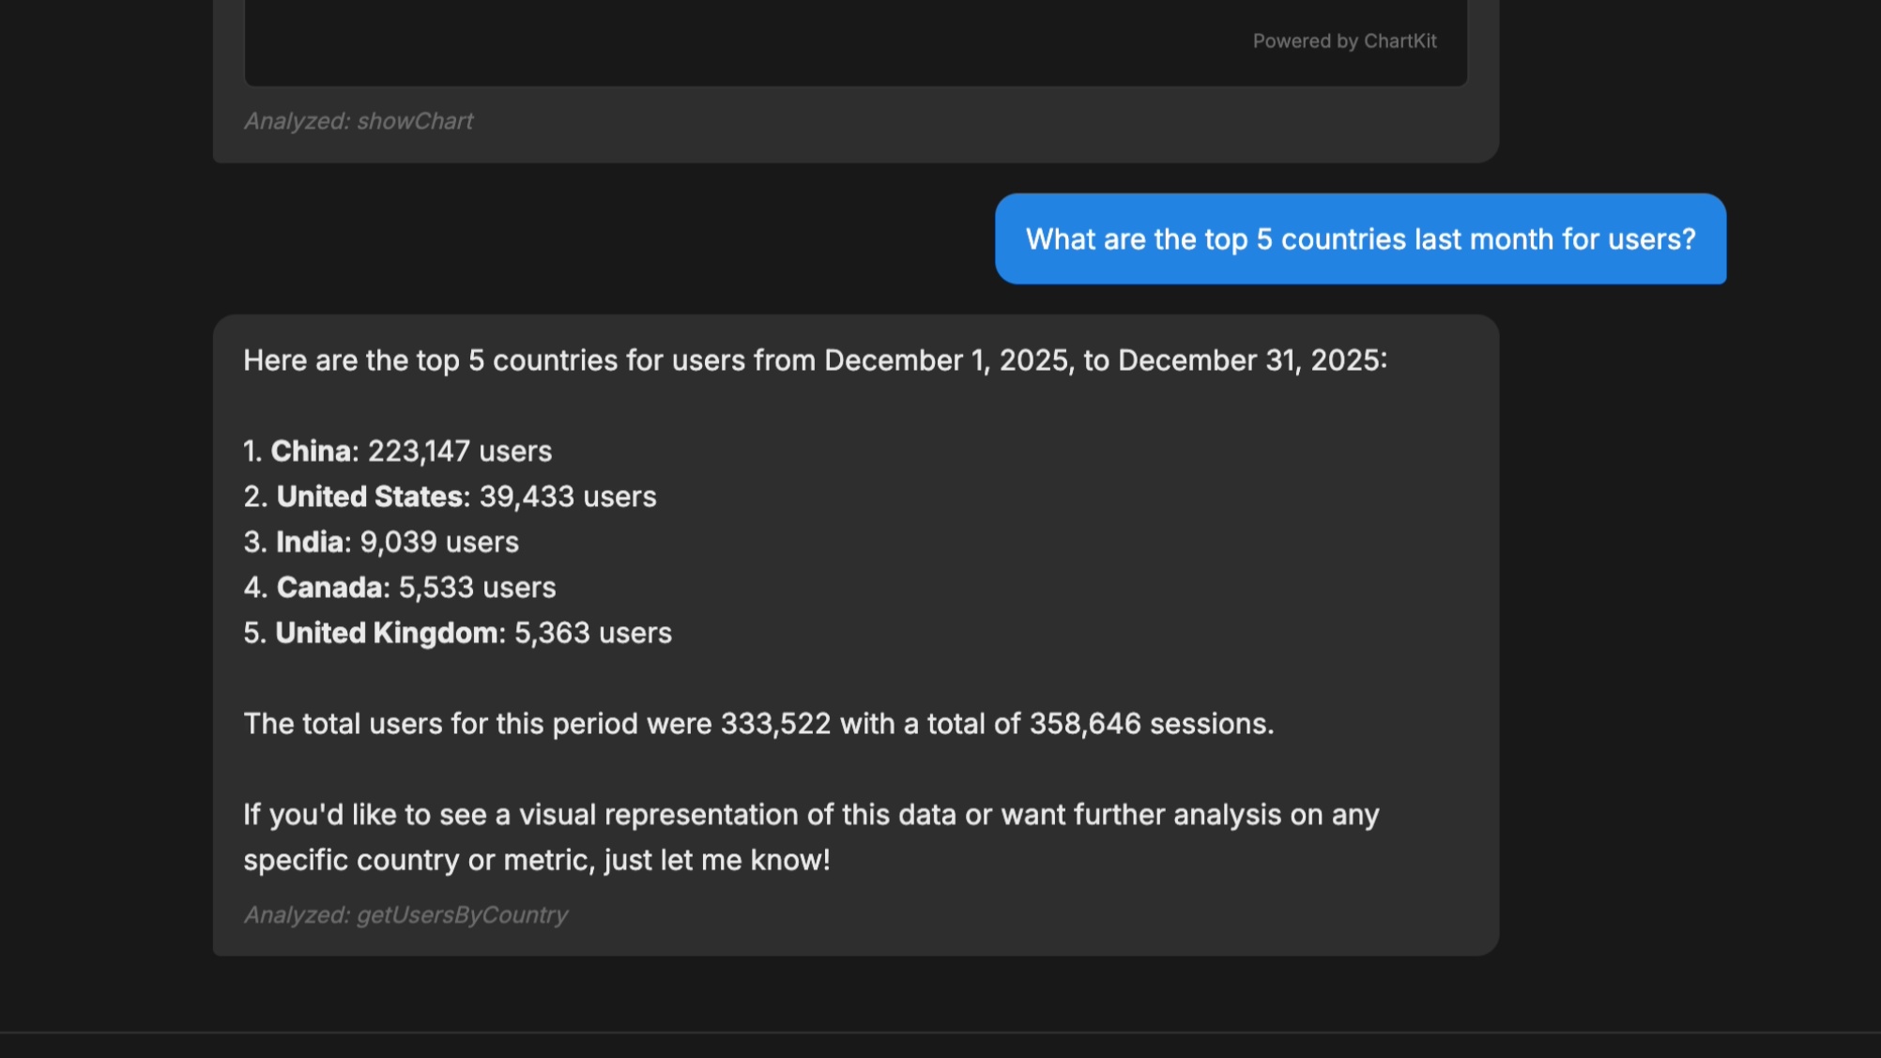Image resolution: width=1881 pixels, height=1058 pixels.
Task: Click the "39,433 users" figure
Action: pos(567,496)
